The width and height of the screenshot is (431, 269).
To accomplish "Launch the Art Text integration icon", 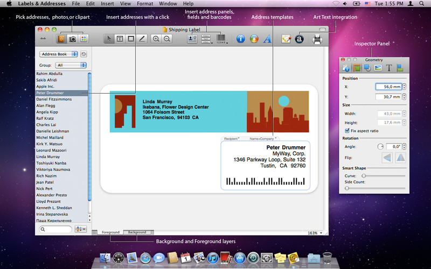I will pos(299,39).
